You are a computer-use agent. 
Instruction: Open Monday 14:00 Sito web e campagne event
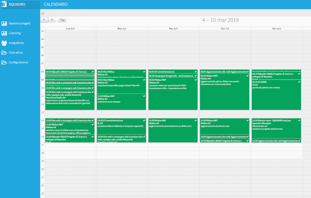[70, 120]
